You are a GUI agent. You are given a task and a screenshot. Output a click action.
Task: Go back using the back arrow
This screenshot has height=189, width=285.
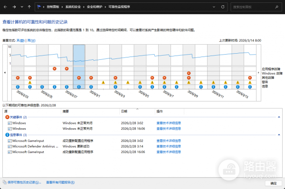5,7
